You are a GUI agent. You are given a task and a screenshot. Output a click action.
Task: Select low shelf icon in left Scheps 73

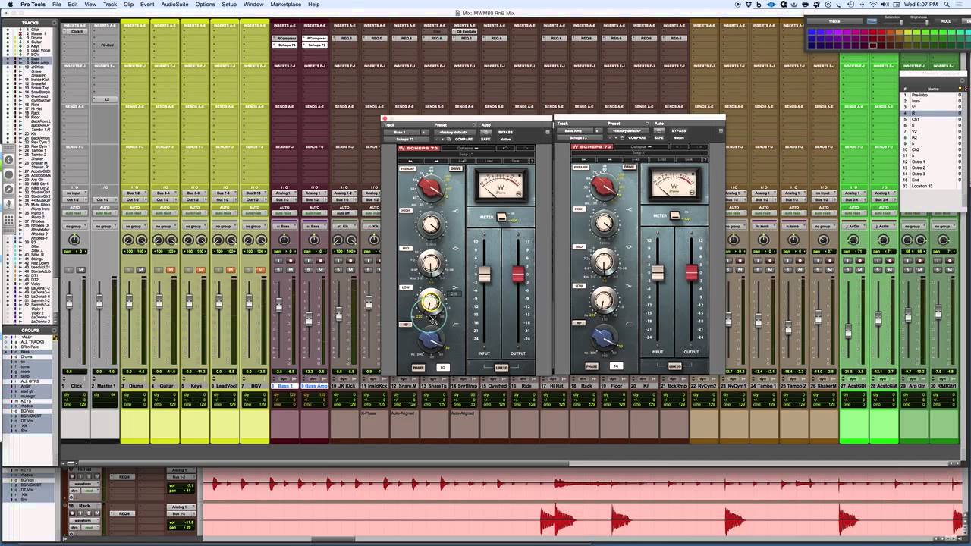[456, 288]
